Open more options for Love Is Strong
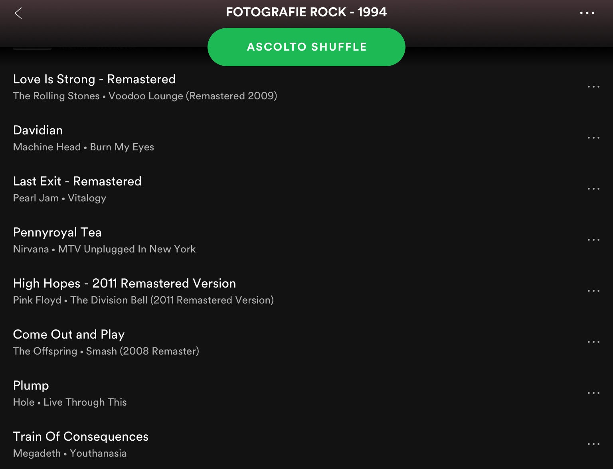The height and width of the screenshot is (469, 613). click(593, 87)
